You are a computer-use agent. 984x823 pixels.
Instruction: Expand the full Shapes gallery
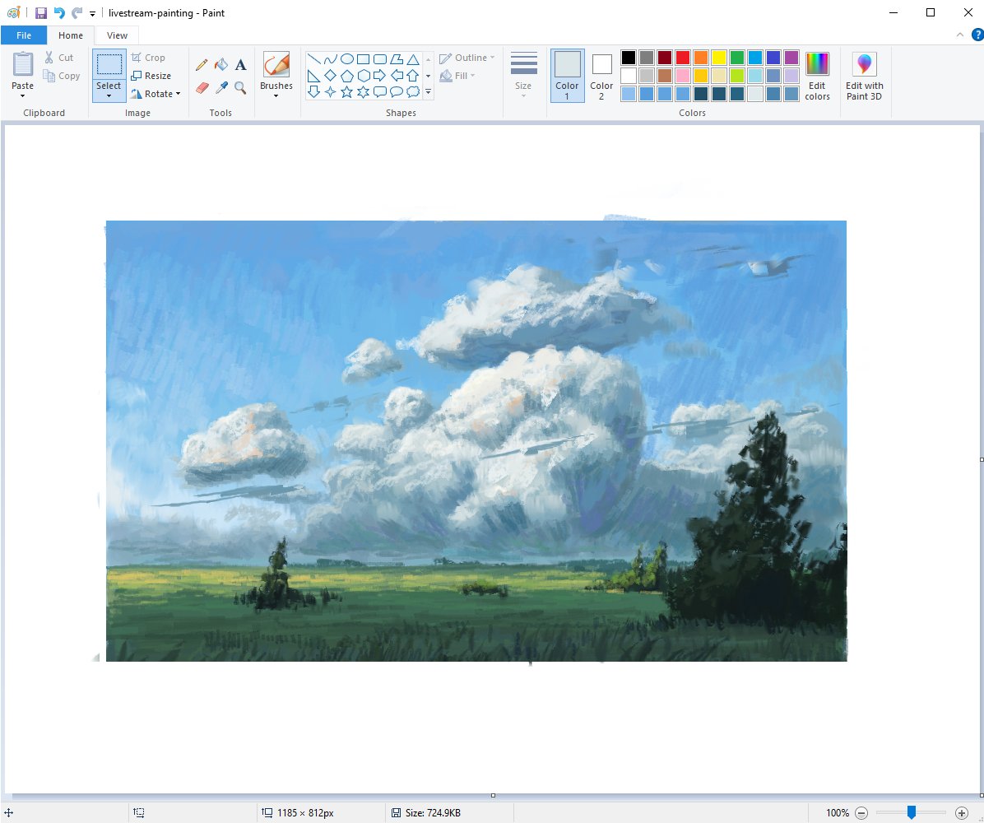(x=429, y=92)
